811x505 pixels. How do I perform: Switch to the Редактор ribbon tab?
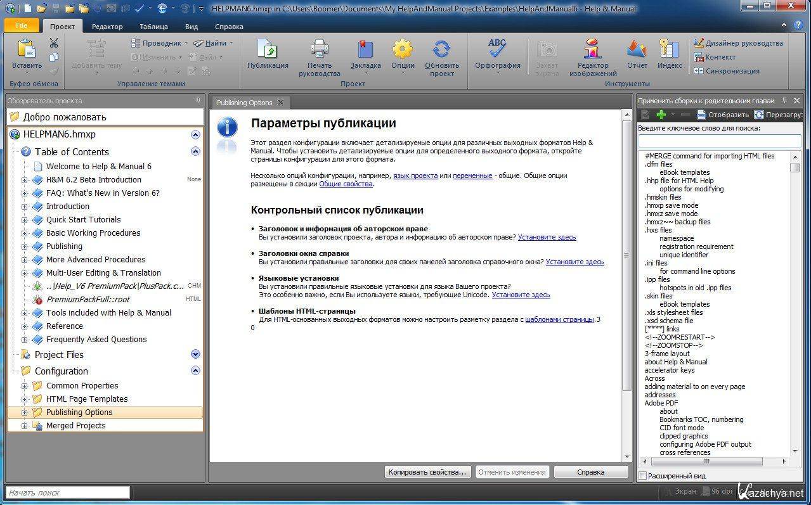coord(107,27)
